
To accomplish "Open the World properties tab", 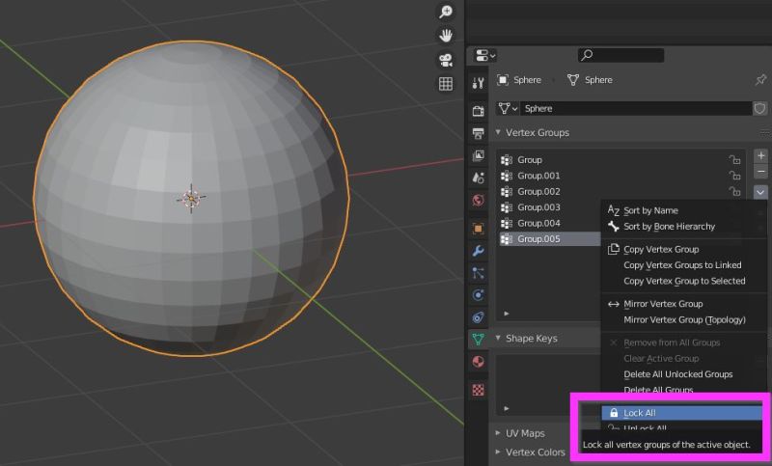I will point(478,201).
